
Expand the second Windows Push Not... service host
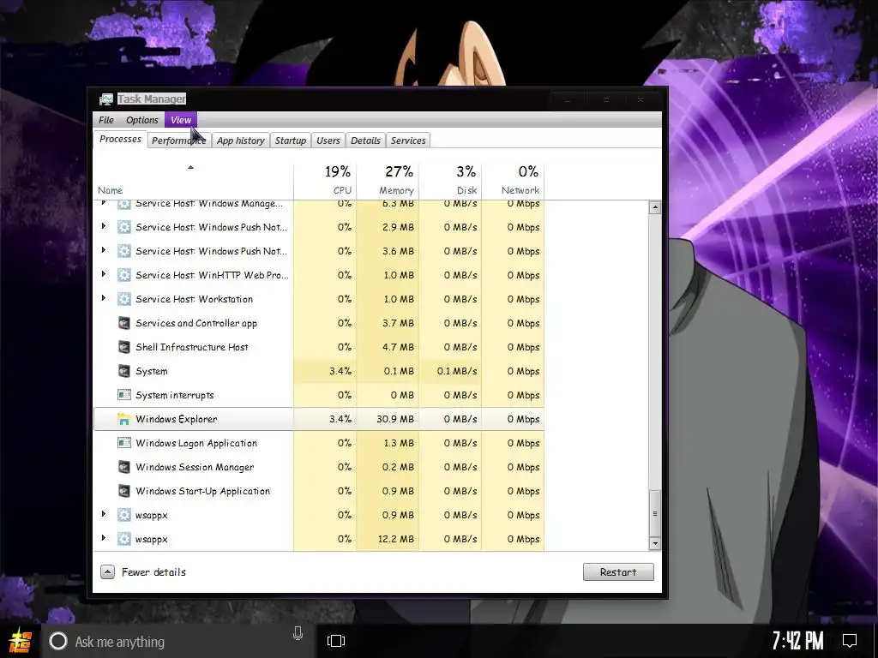(104, 250)
